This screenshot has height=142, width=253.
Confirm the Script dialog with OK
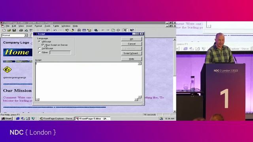pos(132,39)
